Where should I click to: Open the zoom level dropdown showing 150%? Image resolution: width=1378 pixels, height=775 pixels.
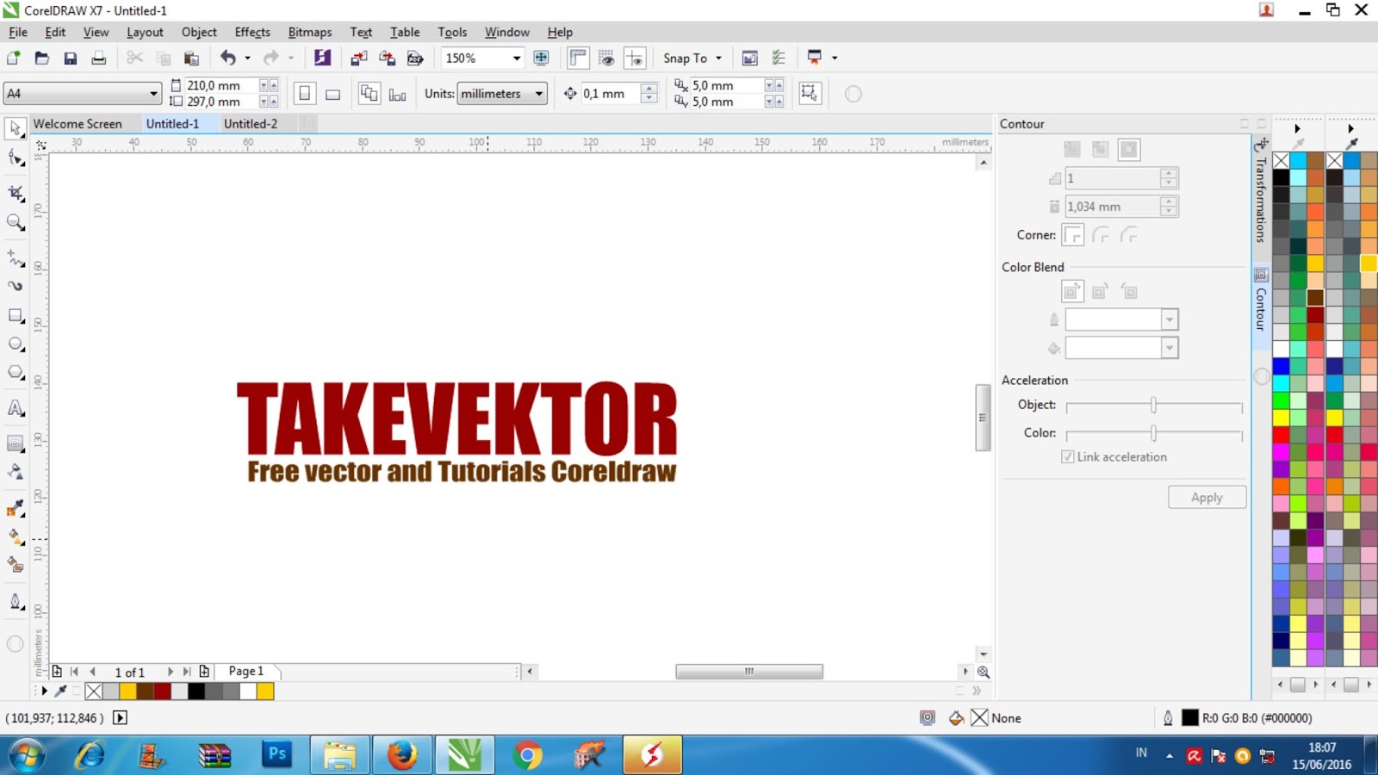pos(516,58)
